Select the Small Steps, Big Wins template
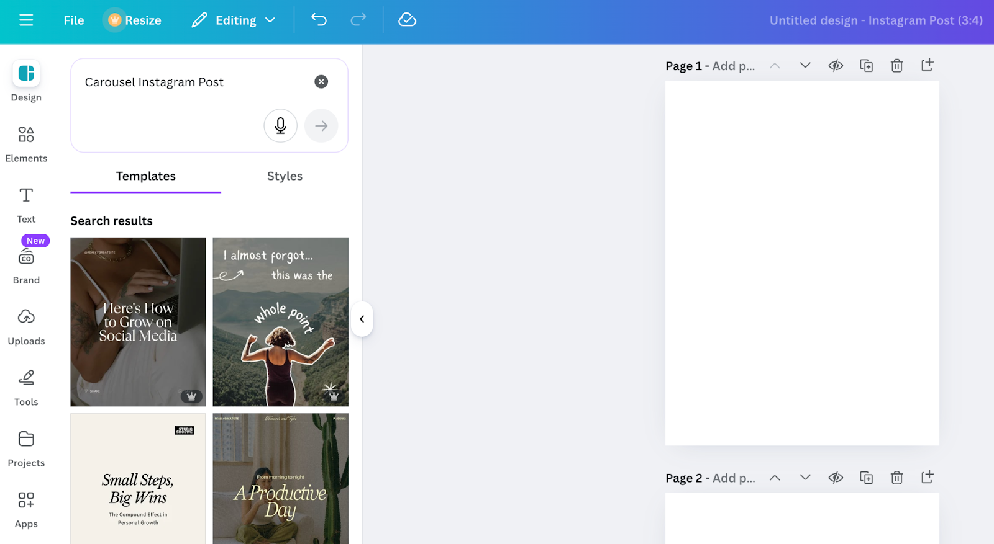Viewport: 994px width, 544px height. 138,479
